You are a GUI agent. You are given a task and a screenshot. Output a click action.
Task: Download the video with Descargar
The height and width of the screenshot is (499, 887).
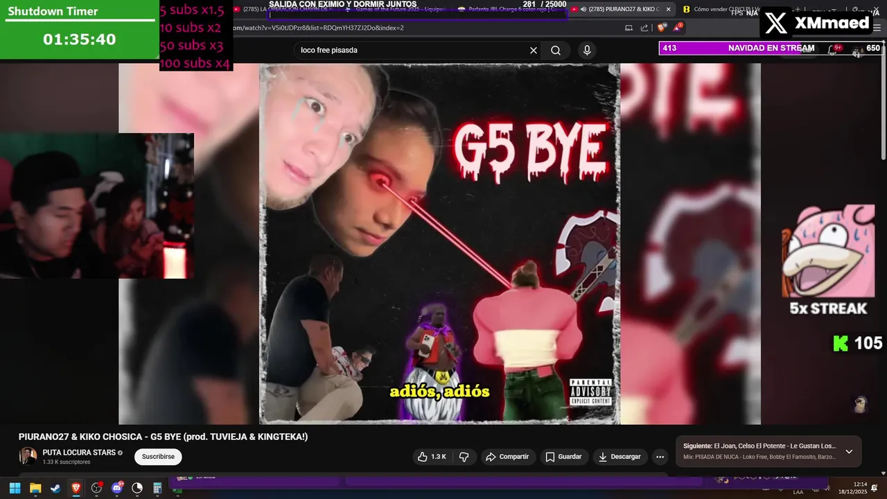pyautogui.click(x=620, y=457)
